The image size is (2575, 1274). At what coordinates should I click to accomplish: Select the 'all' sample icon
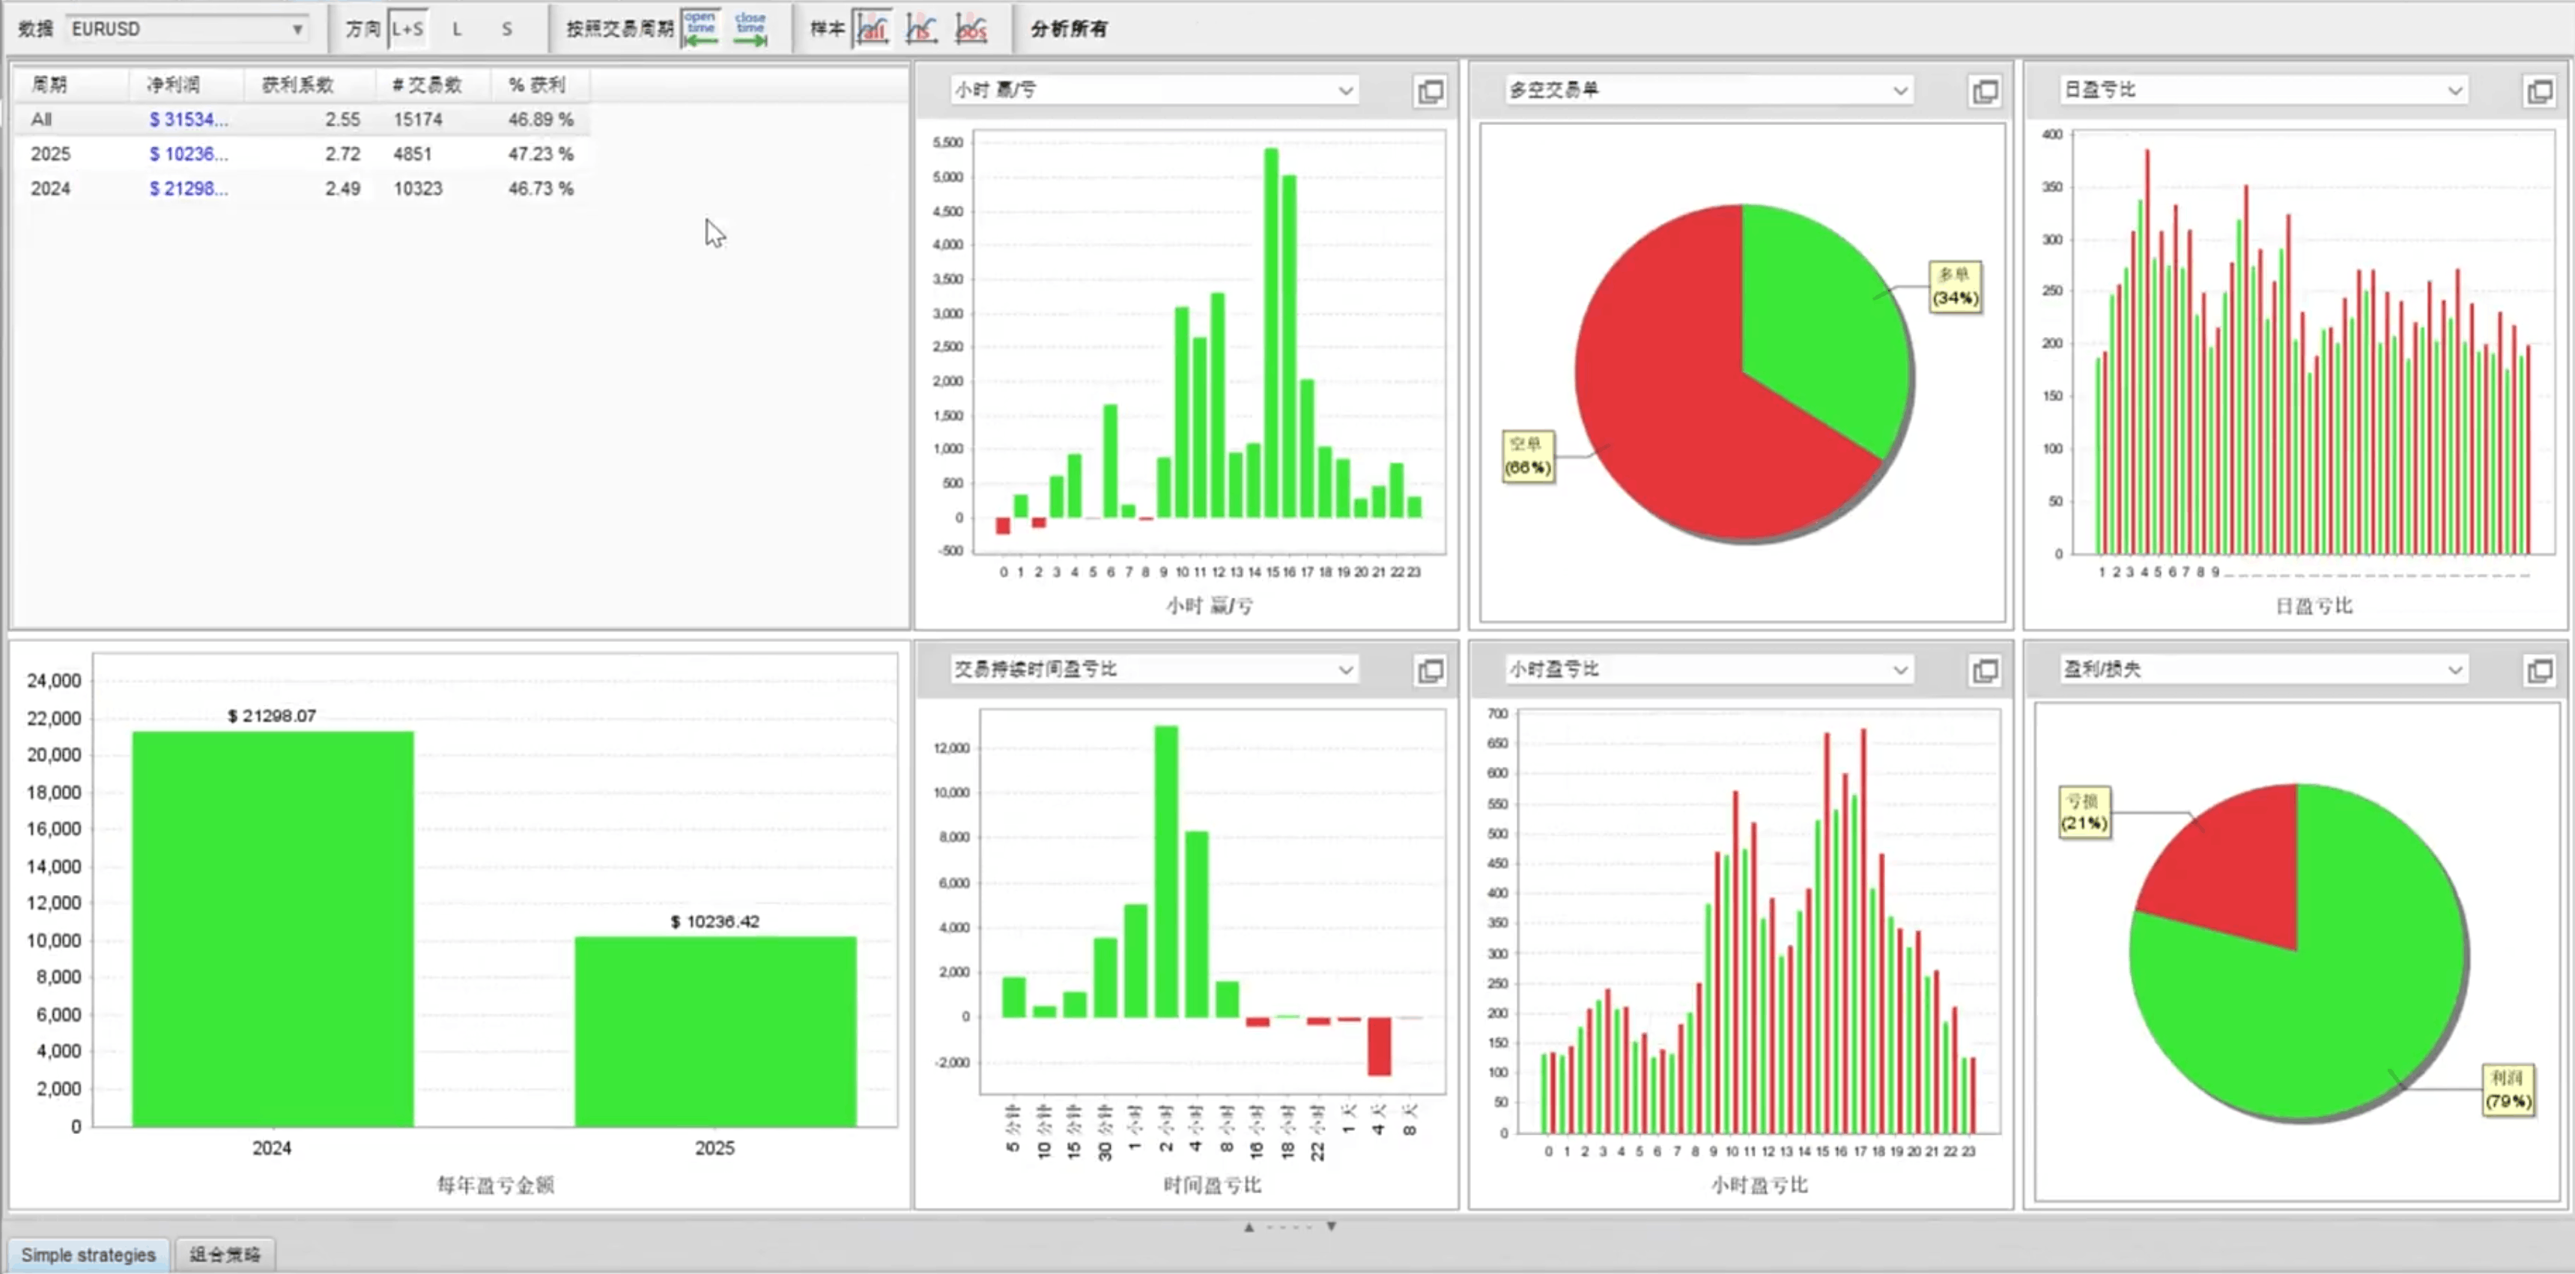pyautogui.click(x=873, y=29)
